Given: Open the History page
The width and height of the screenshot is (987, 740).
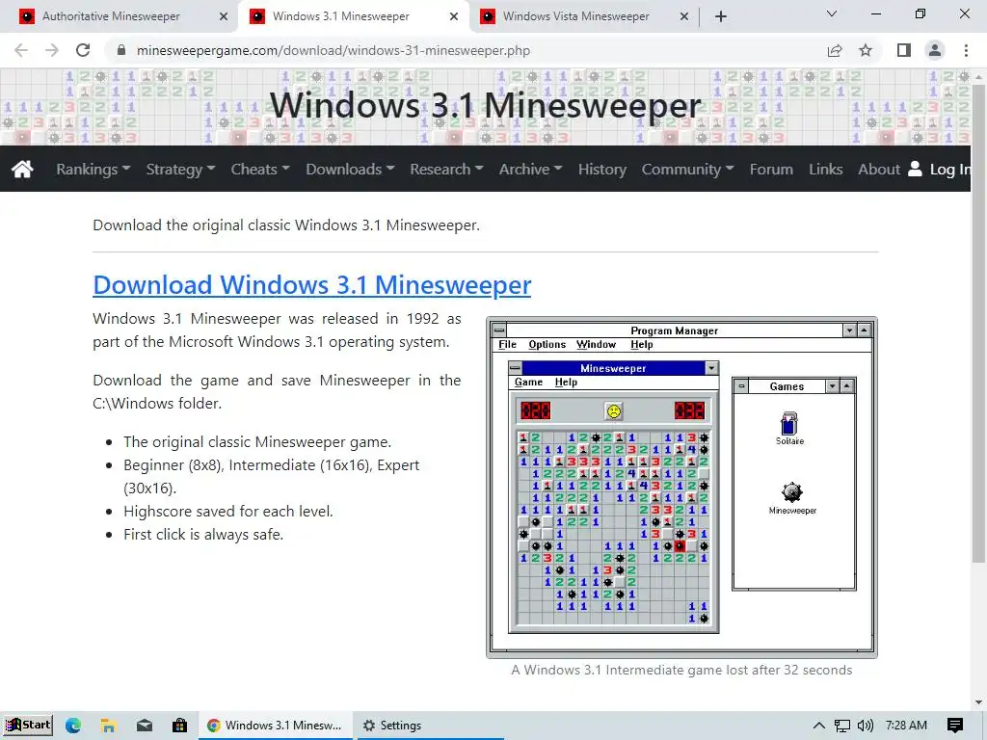Looking at the screenshot, I should [602, 170].
